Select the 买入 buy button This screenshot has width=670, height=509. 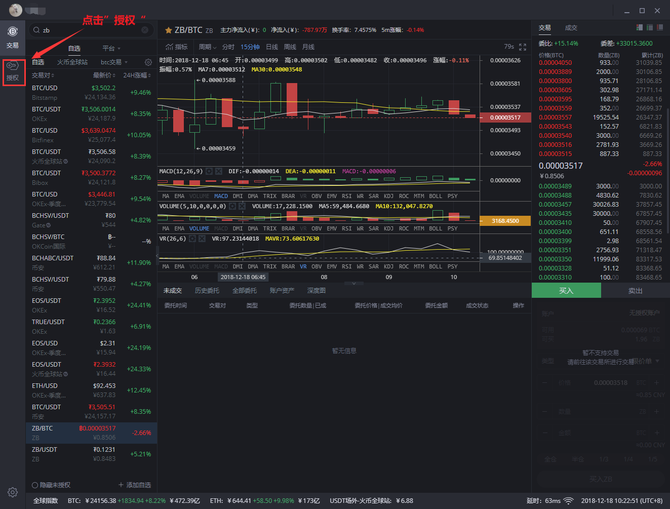point(566,290)
